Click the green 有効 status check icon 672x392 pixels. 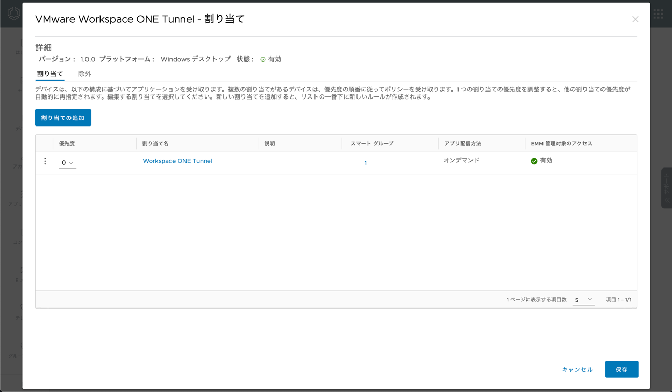263,60
